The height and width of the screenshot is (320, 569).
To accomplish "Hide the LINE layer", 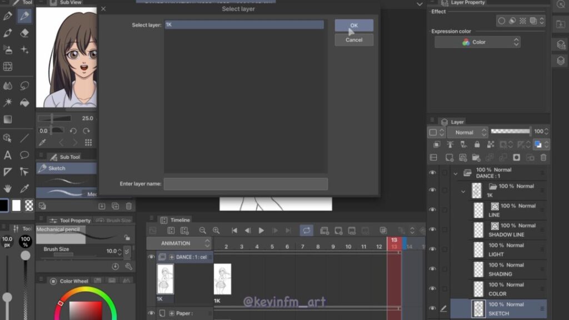I will coord(432,209).
